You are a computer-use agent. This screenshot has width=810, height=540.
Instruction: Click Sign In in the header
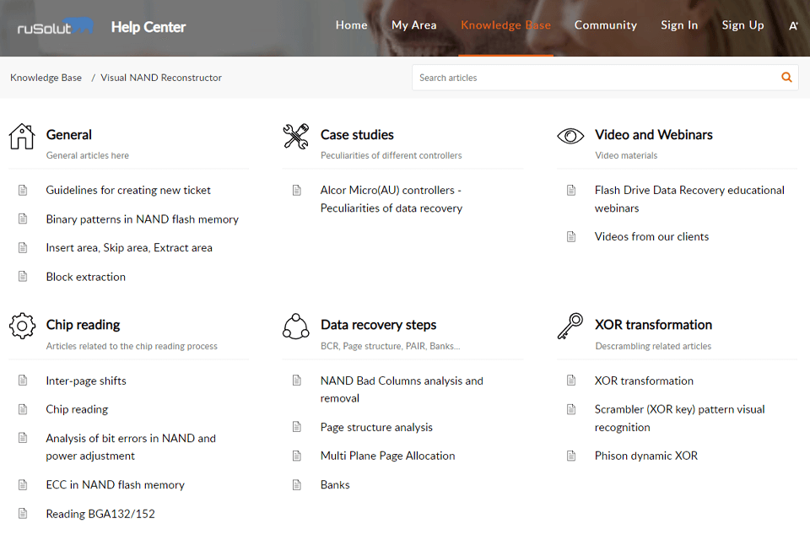point(679,25)
